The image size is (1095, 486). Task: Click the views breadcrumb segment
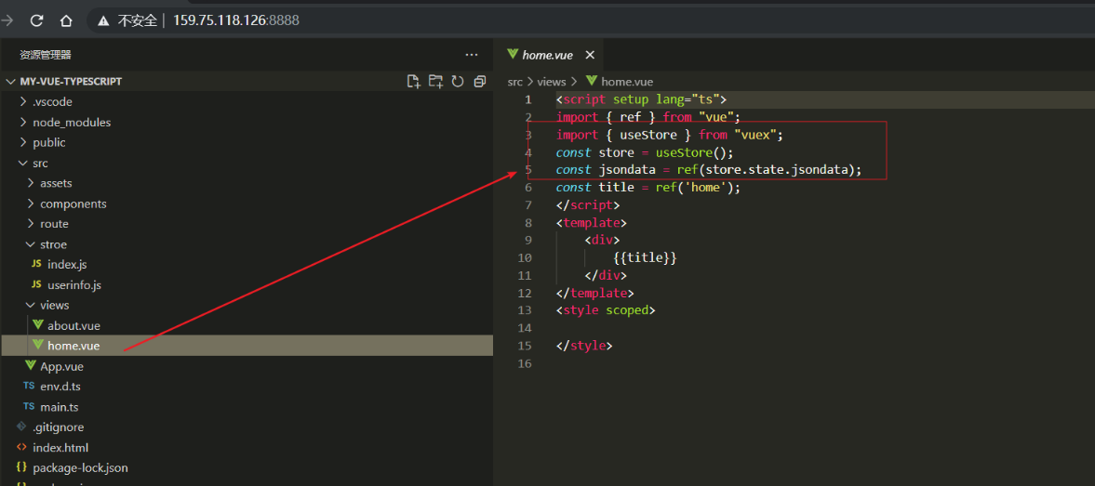coord(551,82)
